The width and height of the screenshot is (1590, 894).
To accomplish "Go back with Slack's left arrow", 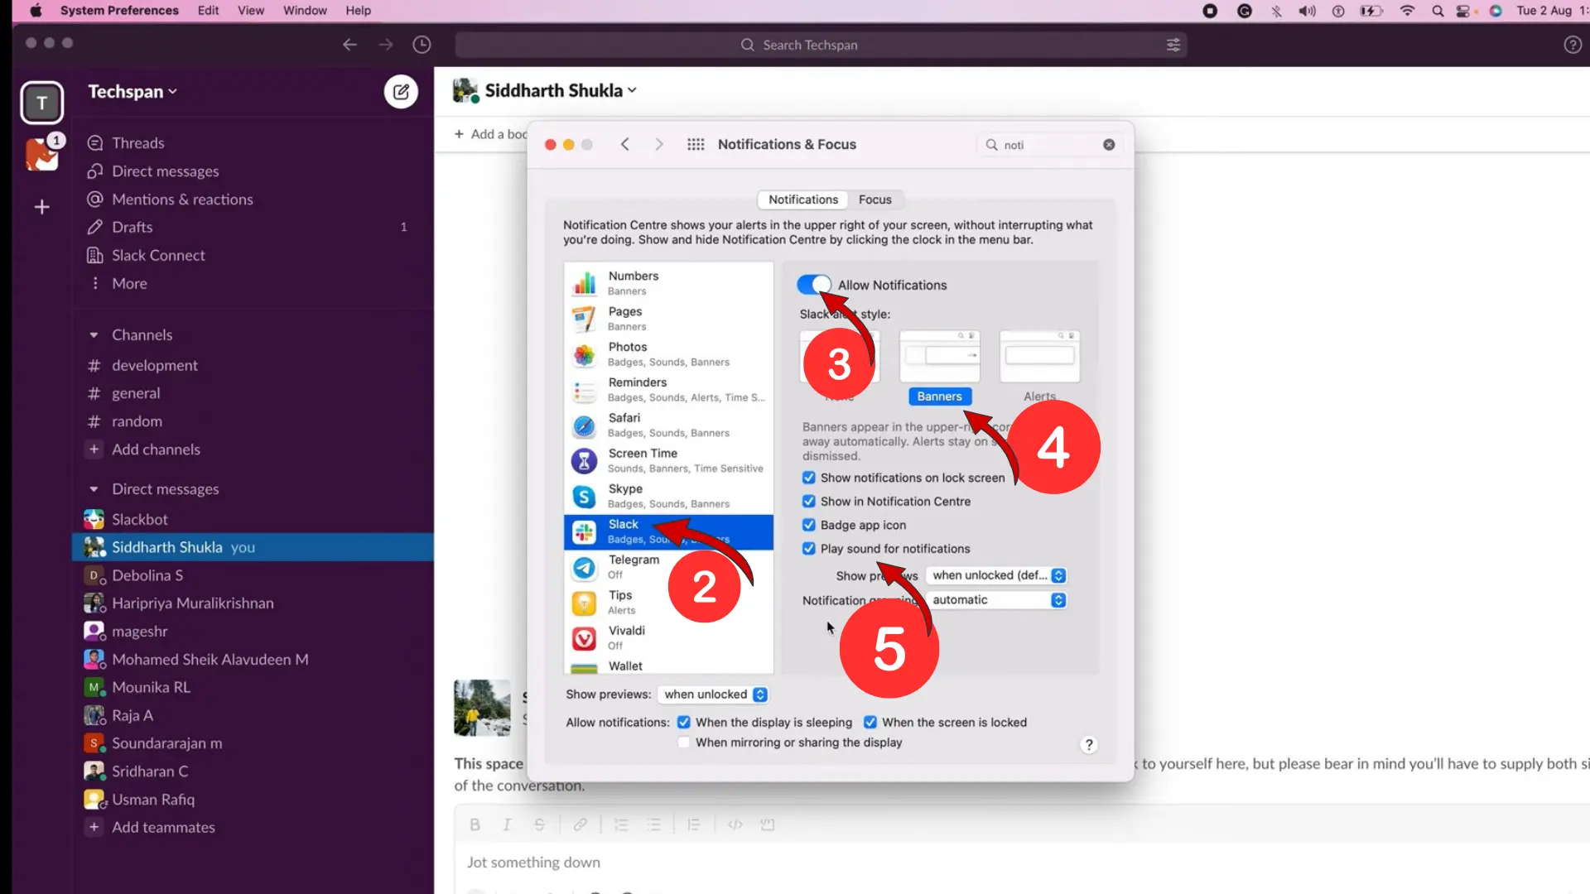I will [349, 45].
